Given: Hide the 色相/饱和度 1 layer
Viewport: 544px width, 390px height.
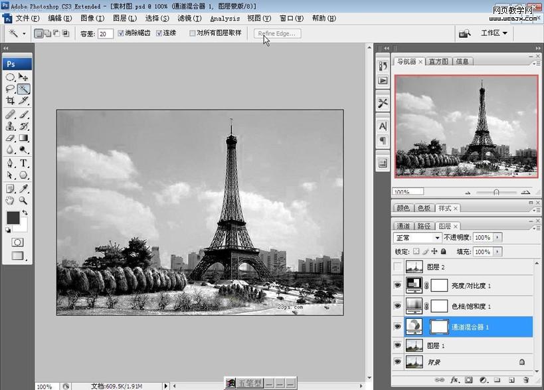Looking at the screenshot, I should tap(398, 306).
